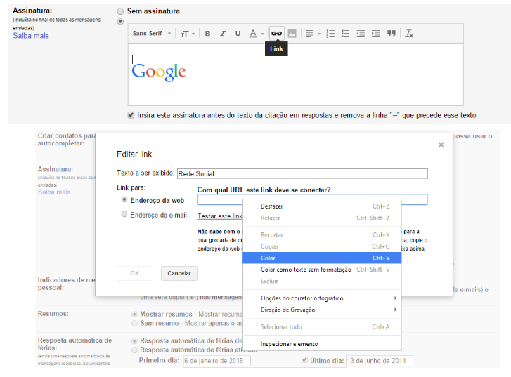Insert an image using the image icon
Image resolution: width=511 pixels, height=377 pixels.
click(292, 34)
